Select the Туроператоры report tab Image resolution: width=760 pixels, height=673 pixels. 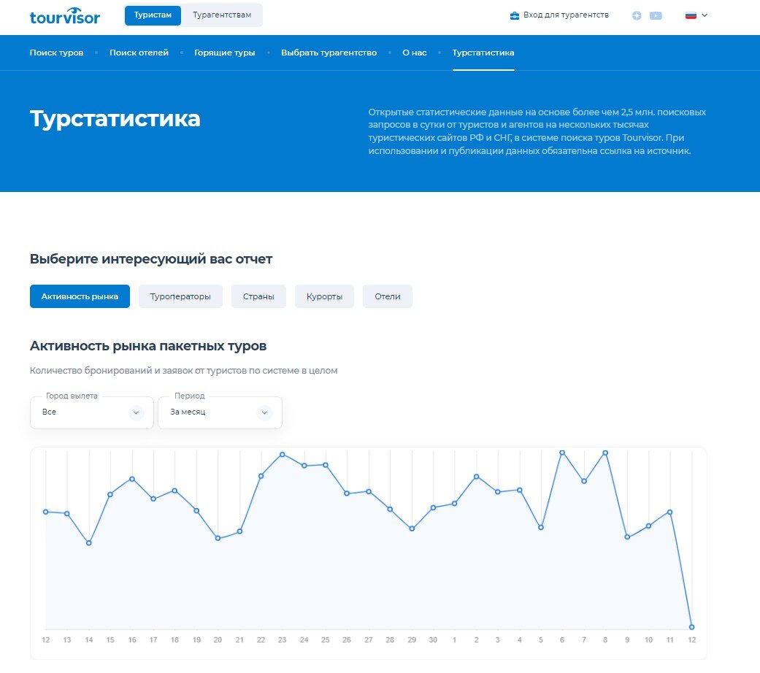tap(180, 296)
